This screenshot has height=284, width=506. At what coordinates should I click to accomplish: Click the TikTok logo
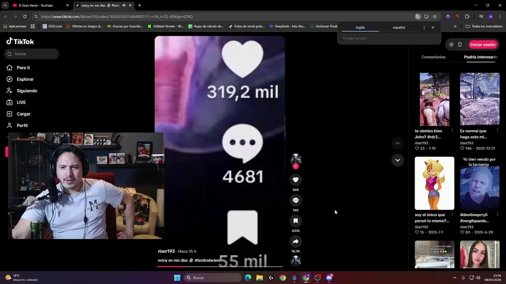coord(20,41)
